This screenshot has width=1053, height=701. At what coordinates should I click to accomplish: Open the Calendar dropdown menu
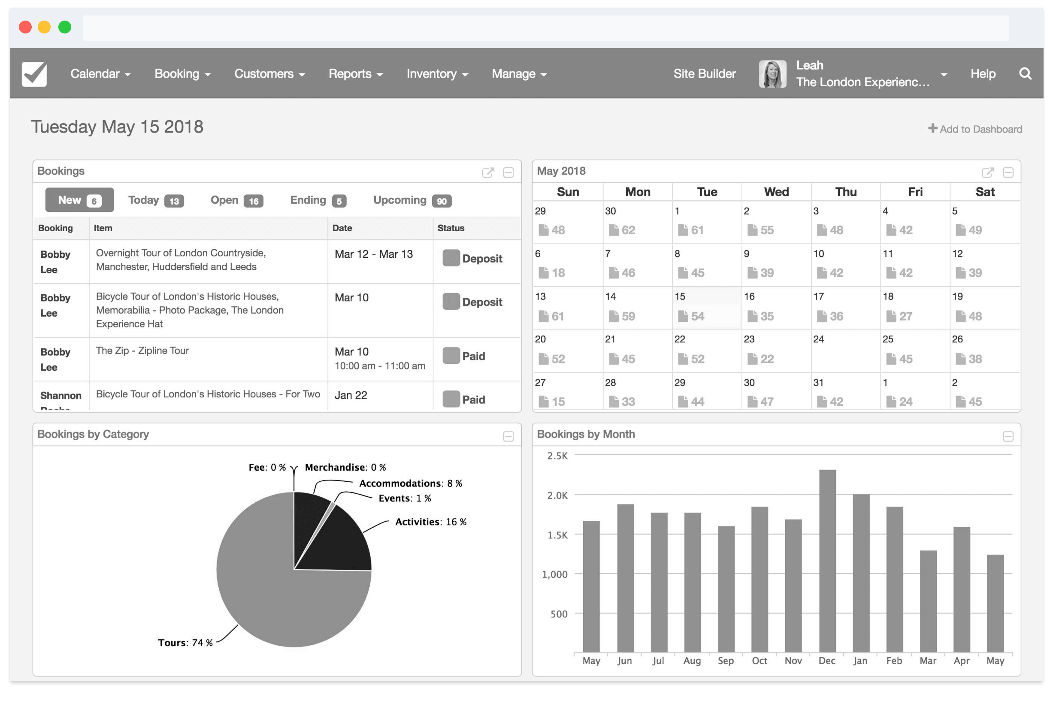[100, 74]
